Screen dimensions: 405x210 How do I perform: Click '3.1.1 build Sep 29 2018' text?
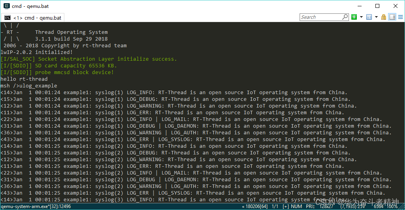pos(71,39)
